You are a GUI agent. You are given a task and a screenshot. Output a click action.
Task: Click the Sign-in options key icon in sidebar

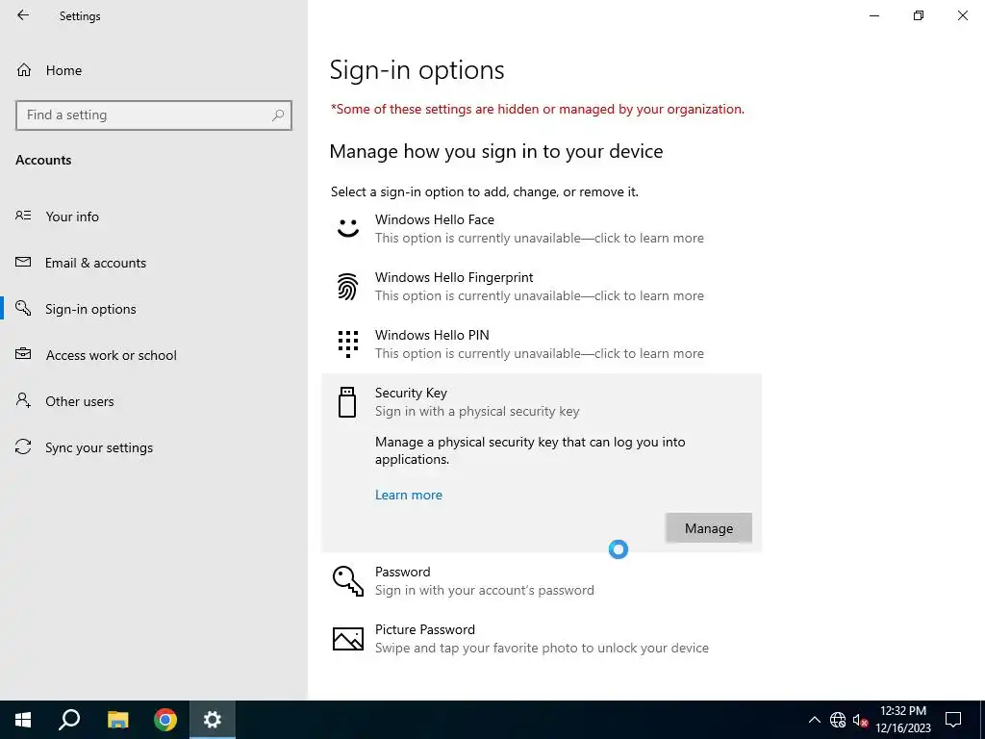coord(23,308)
